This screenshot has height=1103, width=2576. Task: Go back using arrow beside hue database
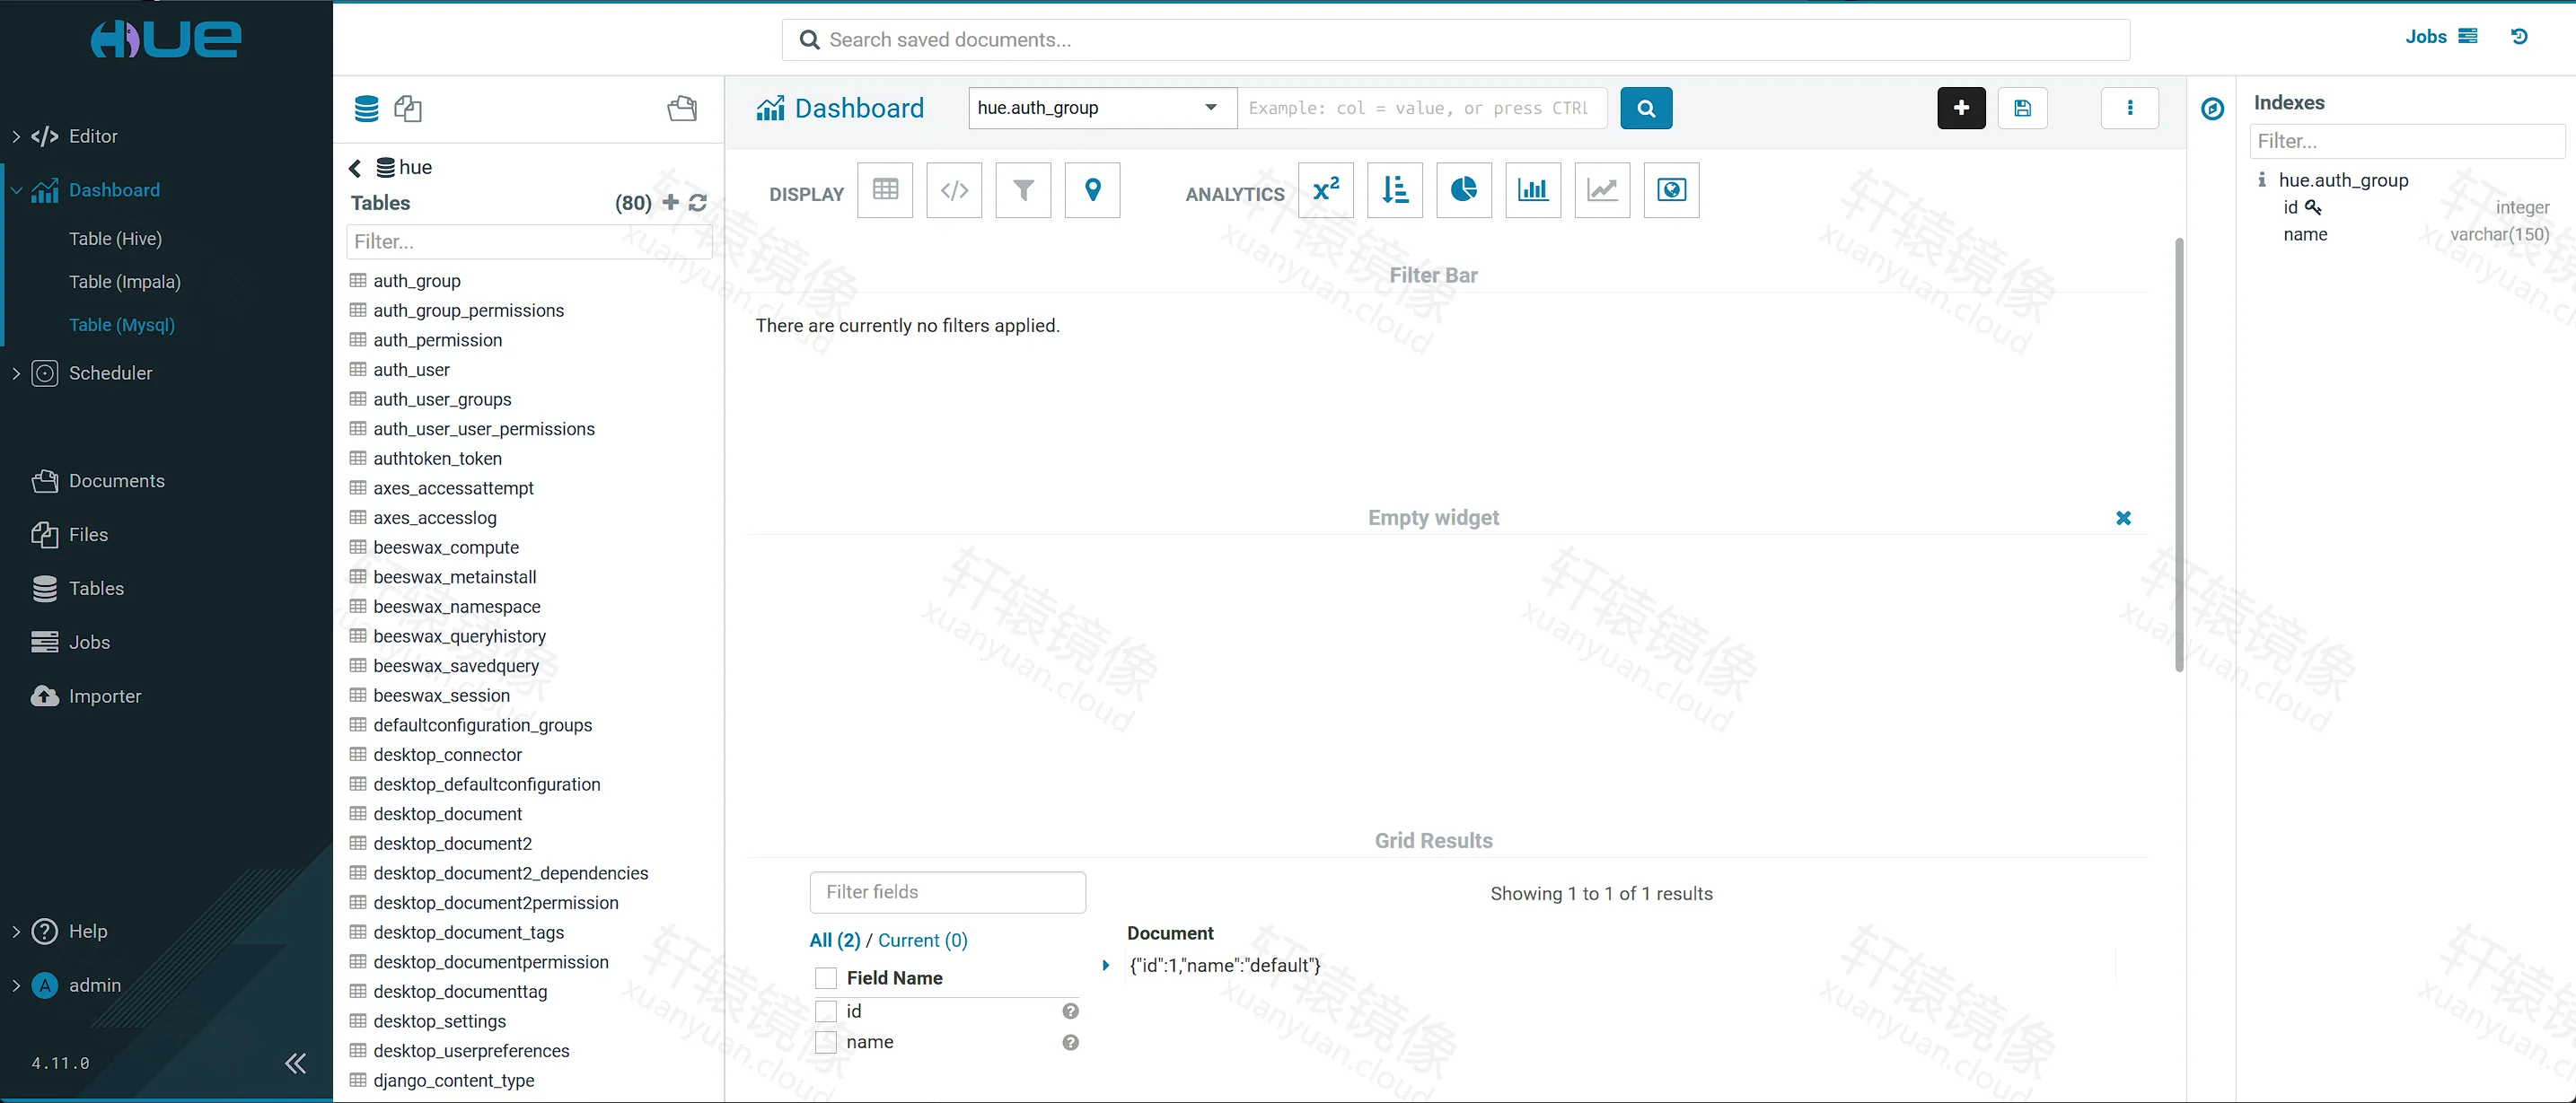[354, 168]
